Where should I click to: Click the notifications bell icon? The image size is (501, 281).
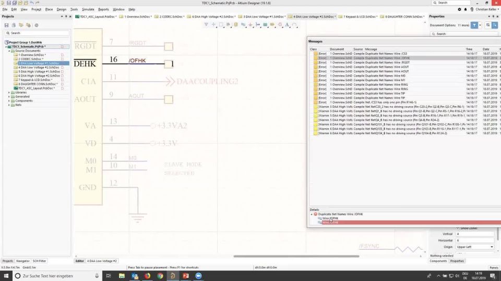[466, 9]
